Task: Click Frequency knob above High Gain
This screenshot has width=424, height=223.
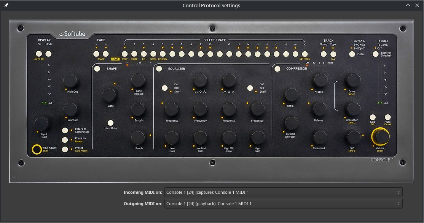Action: (x=257, y=109)
